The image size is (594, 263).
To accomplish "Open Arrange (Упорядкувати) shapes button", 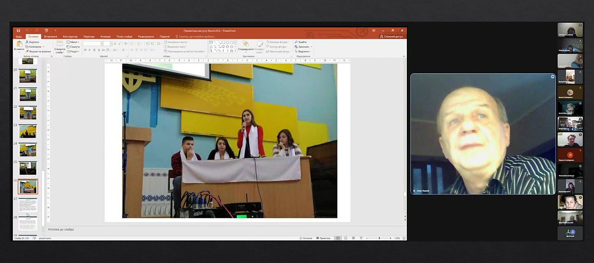I will coord(245,46).
